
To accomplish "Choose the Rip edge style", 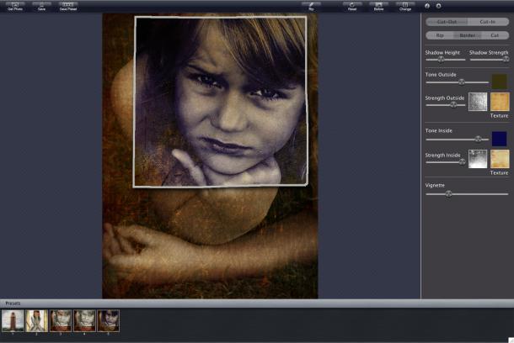I will pyautogui.click(x=440, y=35).
